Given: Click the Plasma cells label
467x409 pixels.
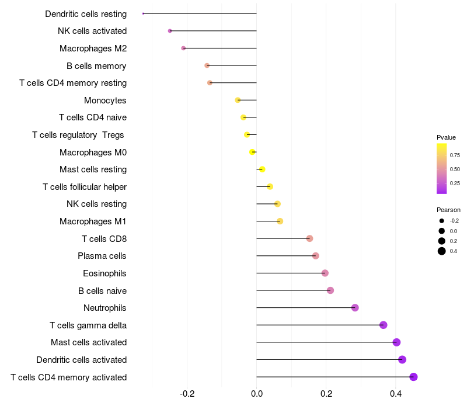Looking at the screenshot, I should click(102, 256).
